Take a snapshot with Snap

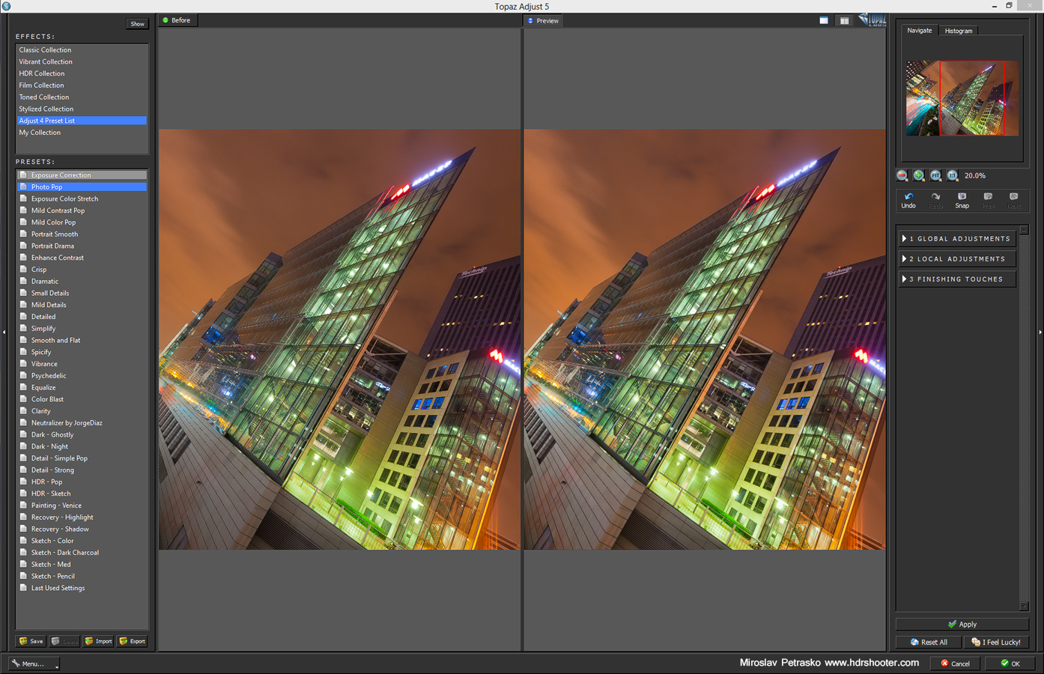[x=962, y=200]
